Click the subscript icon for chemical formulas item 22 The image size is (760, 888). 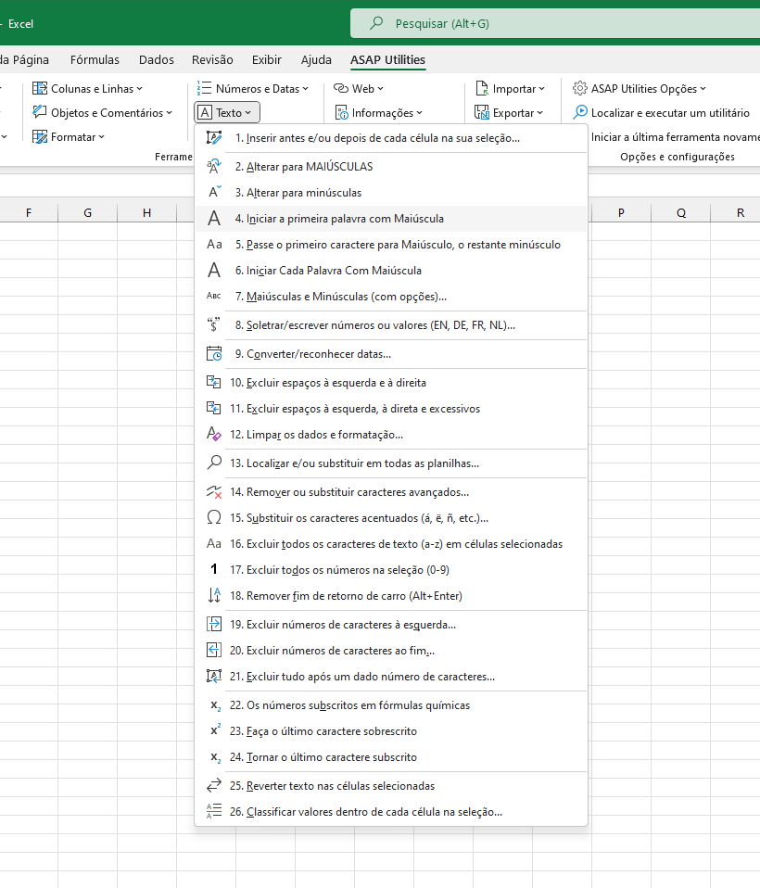point(215,705)
